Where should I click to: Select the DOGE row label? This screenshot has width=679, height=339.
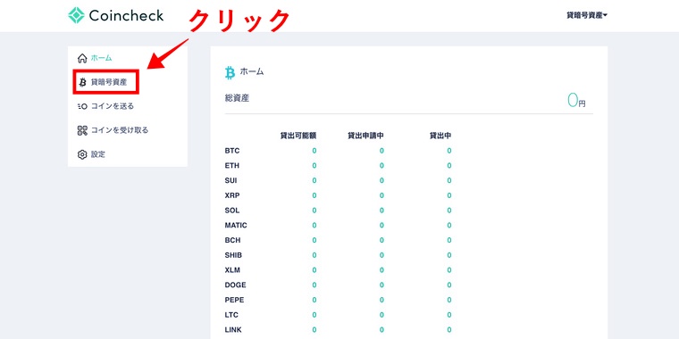(235, 285)
